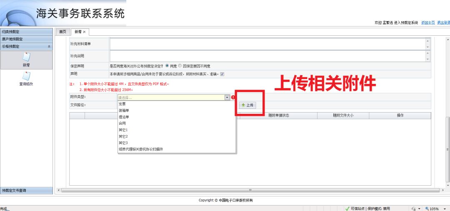Choose 其它2 from attachment type list
Viewport: 450px width, 211px height.
(177, 136)
